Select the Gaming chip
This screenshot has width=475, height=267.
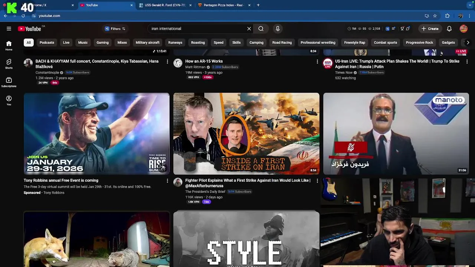pyautogui.click(x=102, y=43)
